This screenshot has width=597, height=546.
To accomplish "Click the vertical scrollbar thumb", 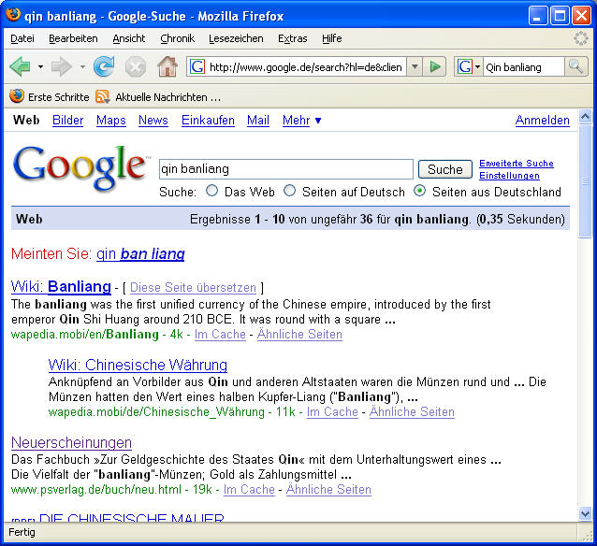I will [x=585, y=181].
